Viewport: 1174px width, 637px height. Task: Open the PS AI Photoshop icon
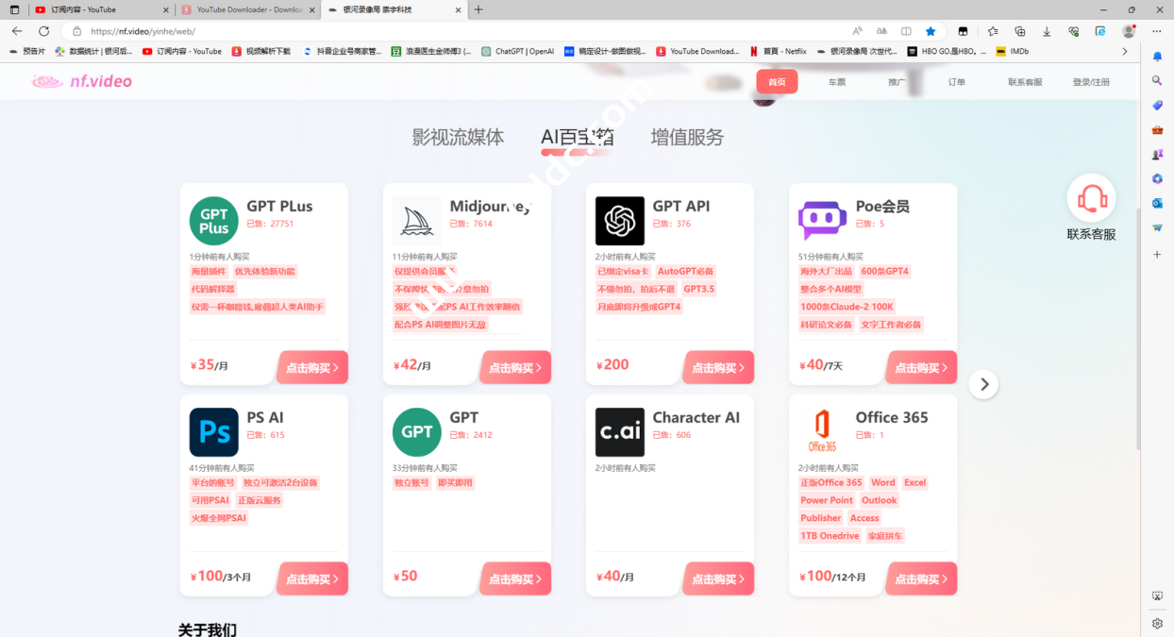pos(213,432)
